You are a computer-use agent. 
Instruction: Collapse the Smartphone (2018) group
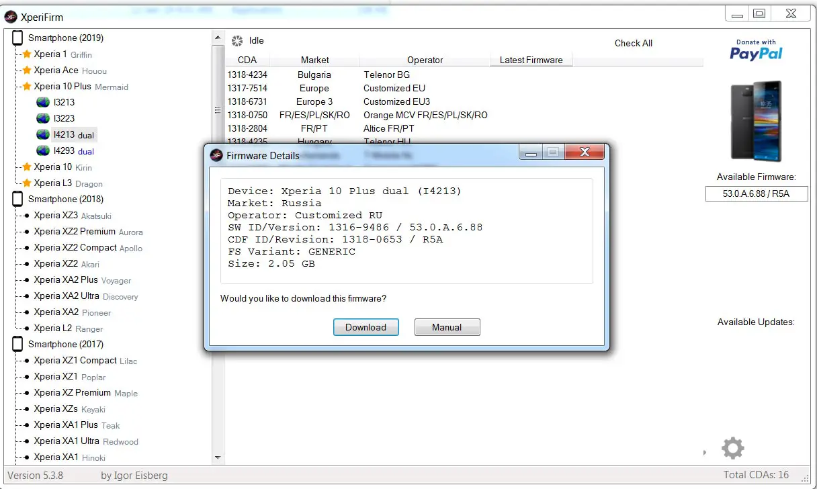(x=66, y=199)
